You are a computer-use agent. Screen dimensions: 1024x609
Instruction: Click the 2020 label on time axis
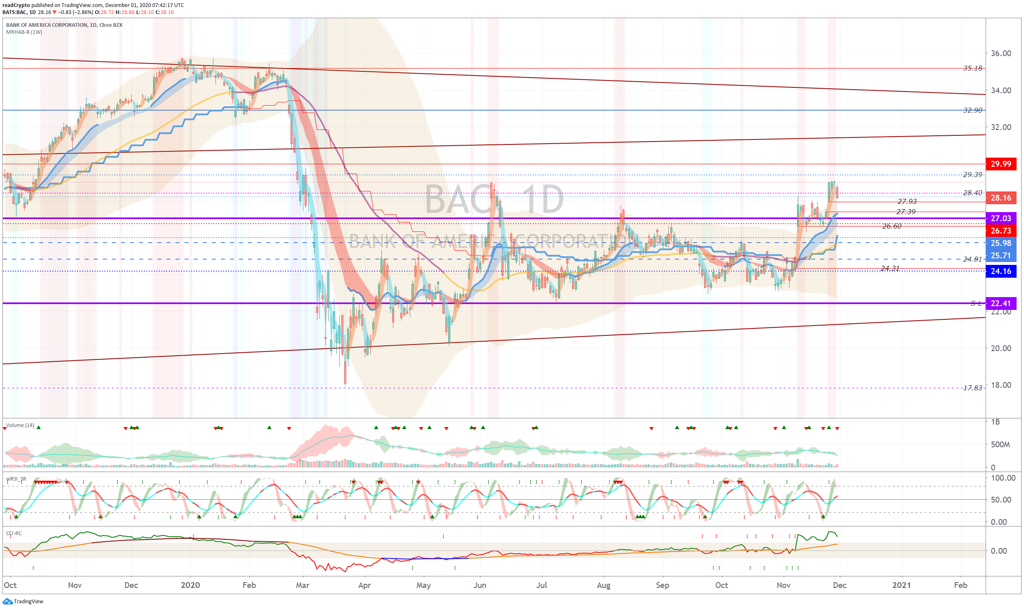190,585
